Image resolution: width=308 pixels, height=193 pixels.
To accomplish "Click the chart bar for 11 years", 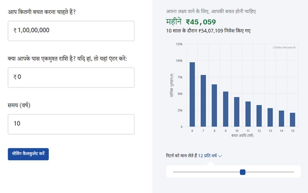I will tap(248, 114).
